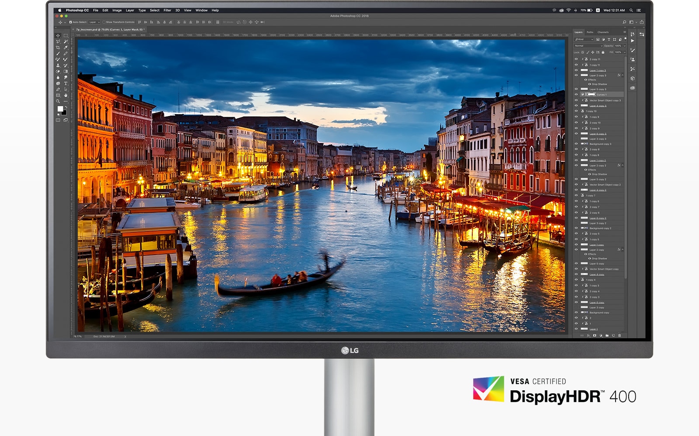Viewport: 699px width, 436px height.
Task: Select the Clone Stamp tool
Action: [x=58, y=65]
